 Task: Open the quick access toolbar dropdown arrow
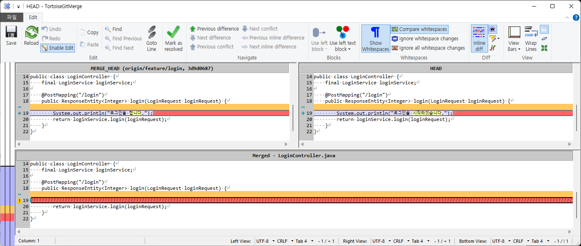19,7
